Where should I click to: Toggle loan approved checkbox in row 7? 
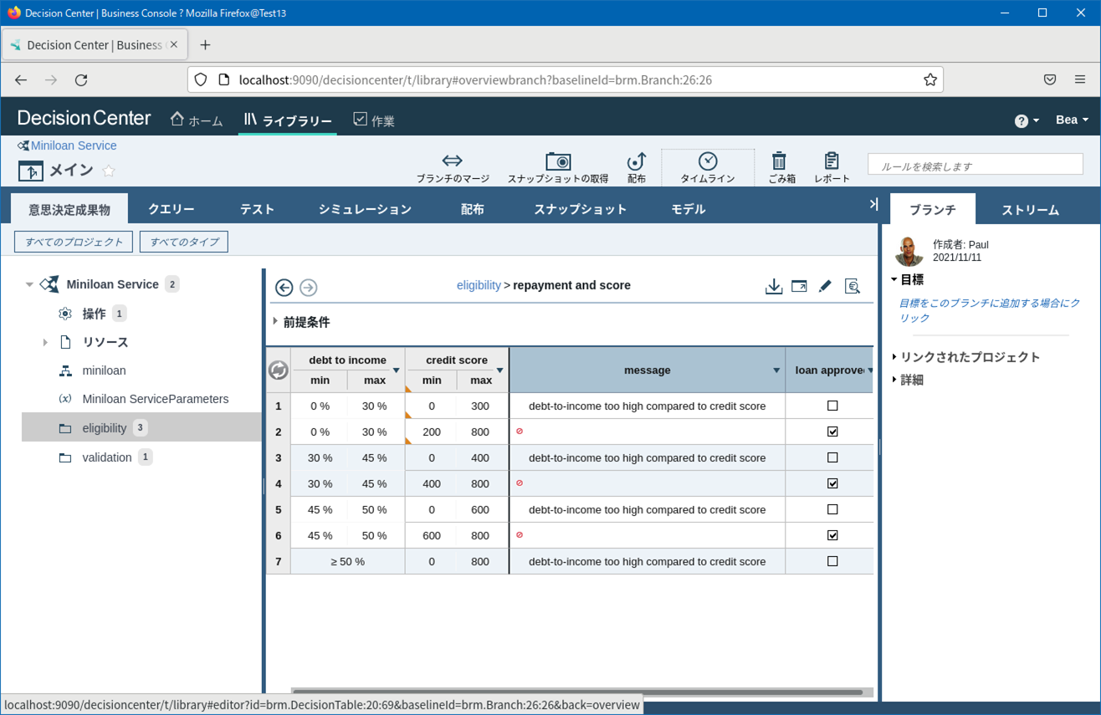tap(832, 561)
